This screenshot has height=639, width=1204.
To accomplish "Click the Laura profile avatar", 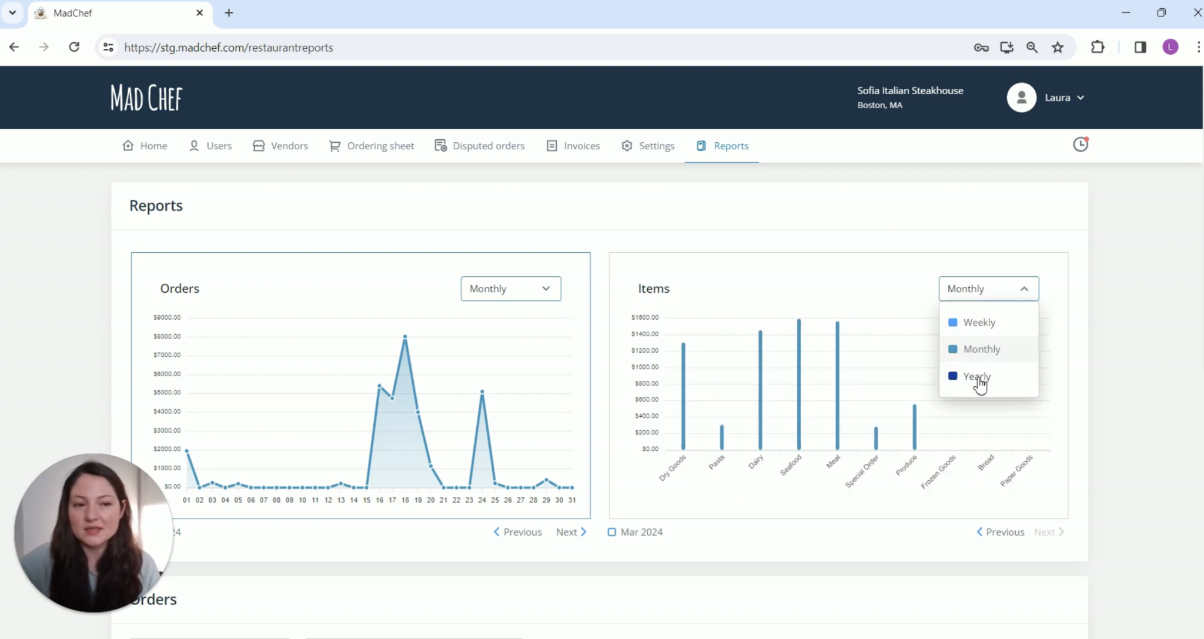I will click(1021, 98).
